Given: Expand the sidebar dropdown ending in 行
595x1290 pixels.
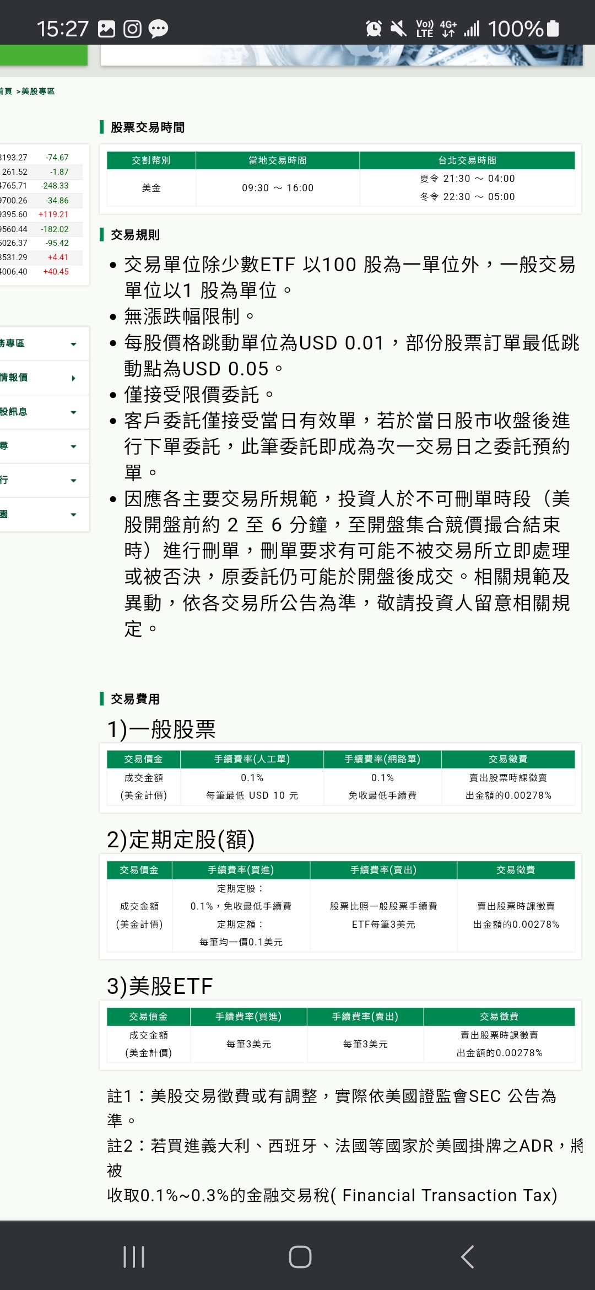Looking at the screenshot, I should (44, 480).
